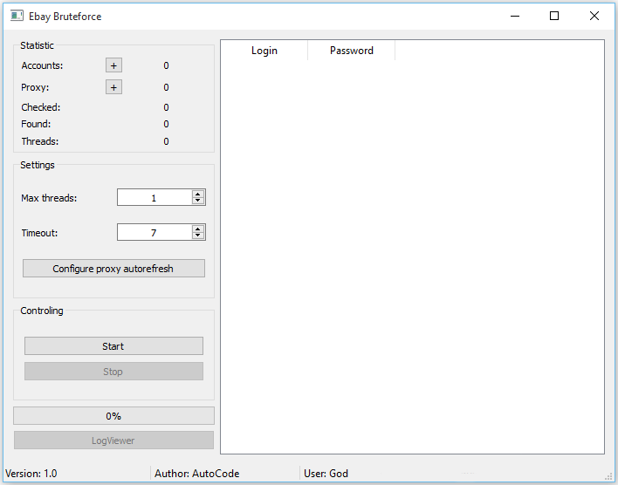Click inside the Max threads value field
Screen dimensions: 618x485
pos(154,198)
